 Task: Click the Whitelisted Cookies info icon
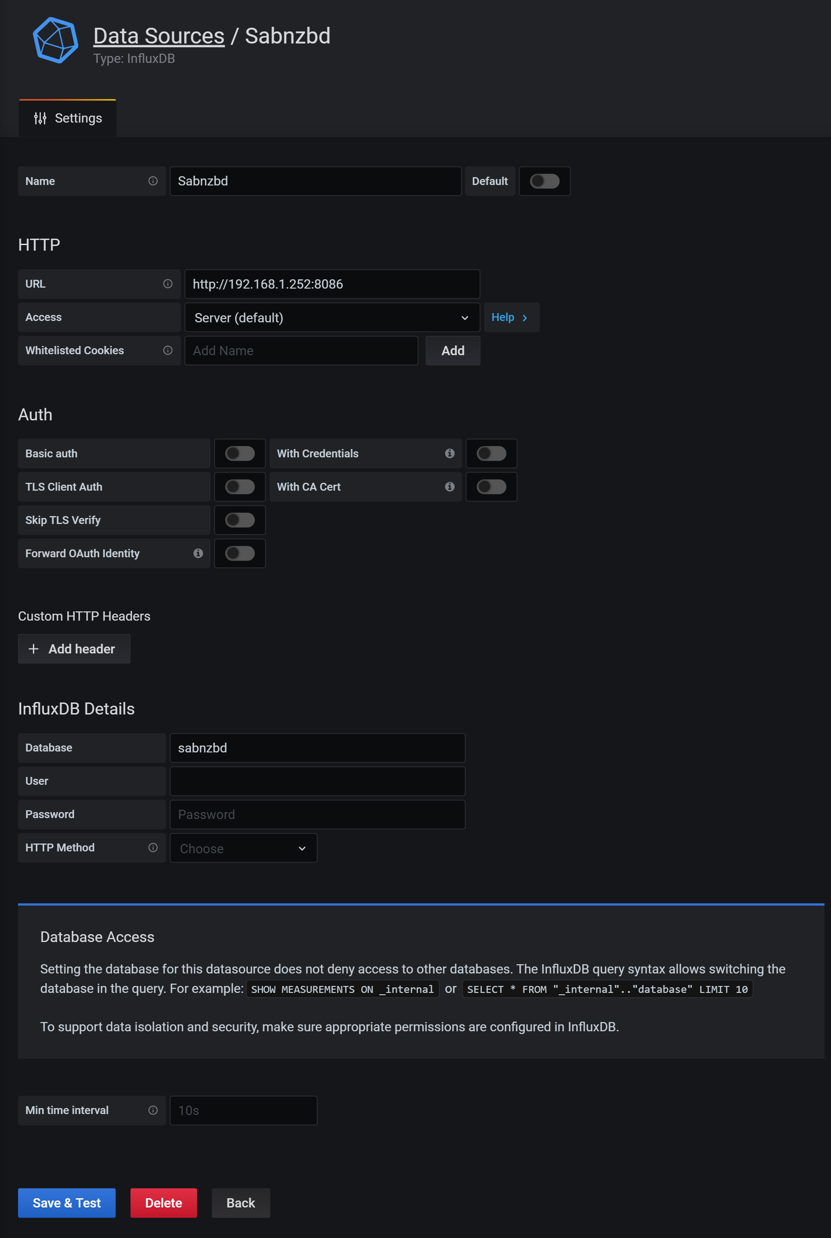168,350
